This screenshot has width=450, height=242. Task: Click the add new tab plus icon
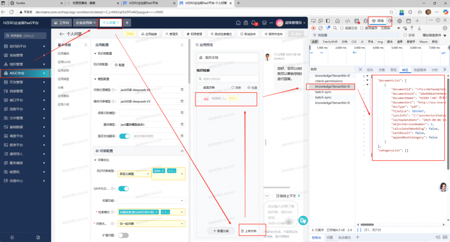coord(127,22)
